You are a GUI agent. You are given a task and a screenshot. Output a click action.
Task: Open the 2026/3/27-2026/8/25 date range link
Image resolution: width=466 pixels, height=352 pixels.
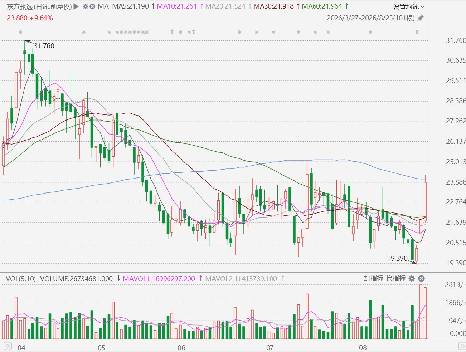click(x=371, y=18)
